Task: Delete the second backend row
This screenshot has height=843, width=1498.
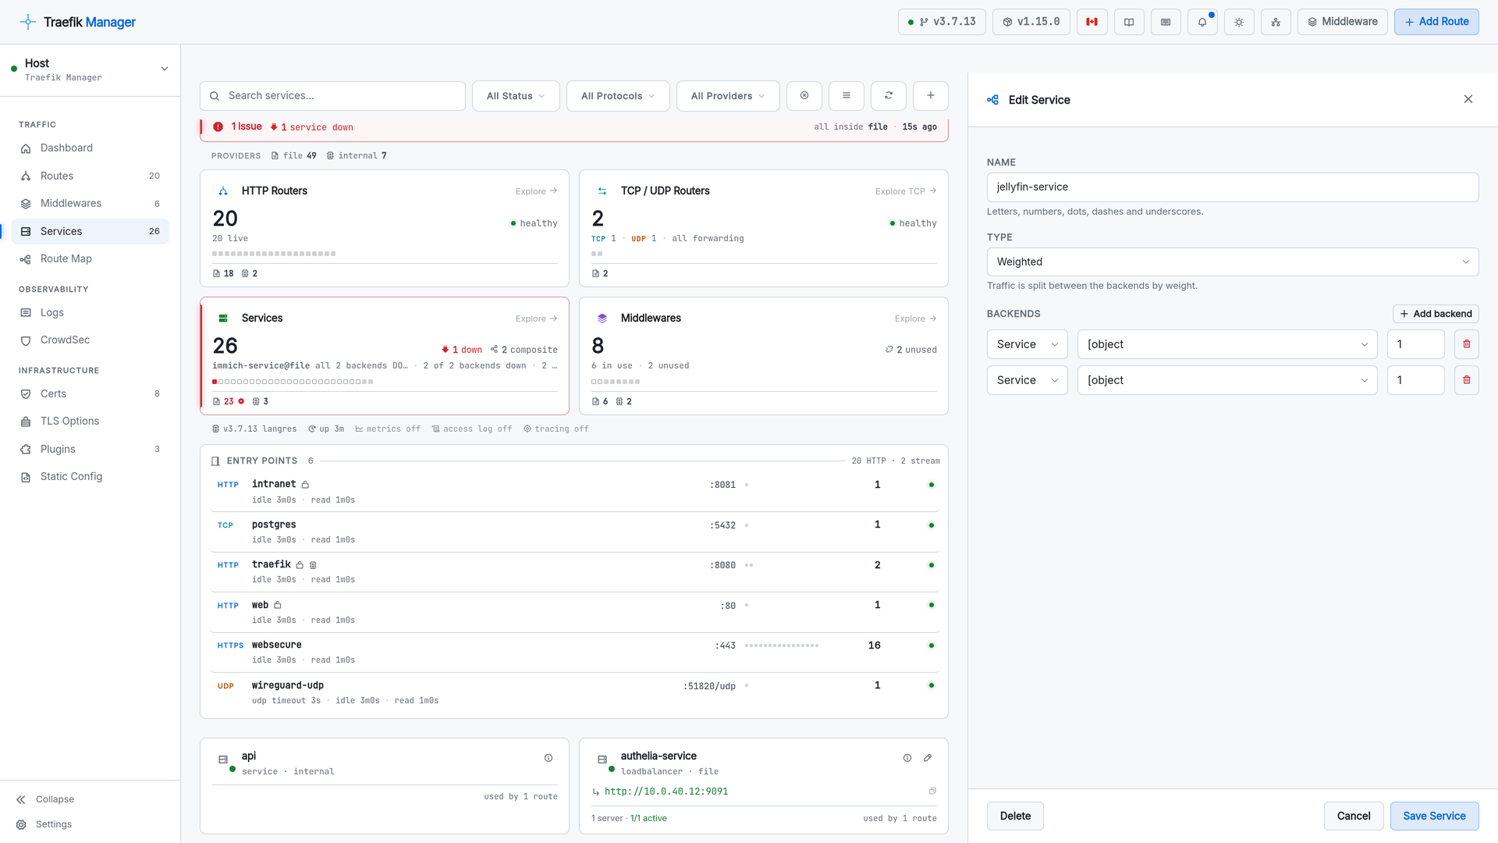Action: tap(1467, 380)
